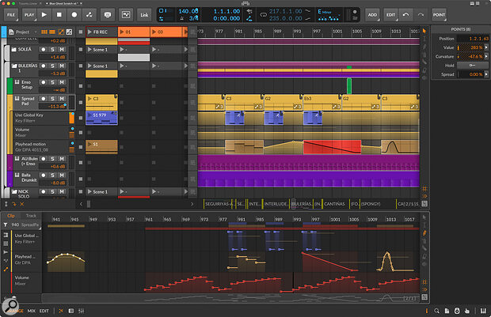Image resolution: width=491 pixels, height=317 pixels.
Task: Toggle the Hold button in Points panel
Action: coord(472,66)
